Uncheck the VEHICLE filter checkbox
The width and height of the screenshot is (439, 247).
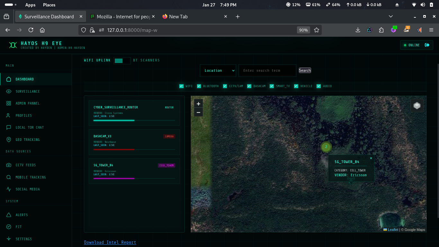pos(296,86)
